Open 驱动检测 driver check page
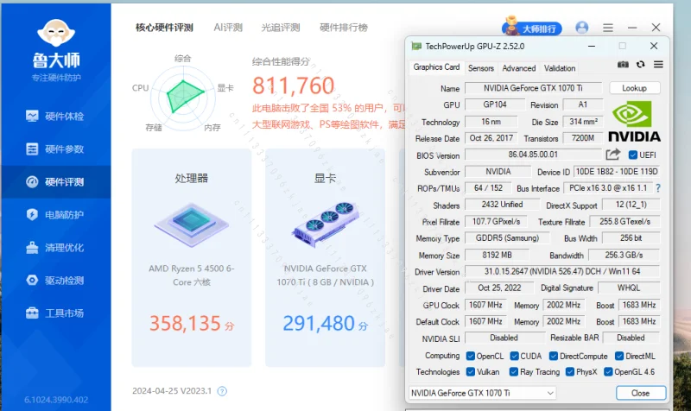 [55, 280]
